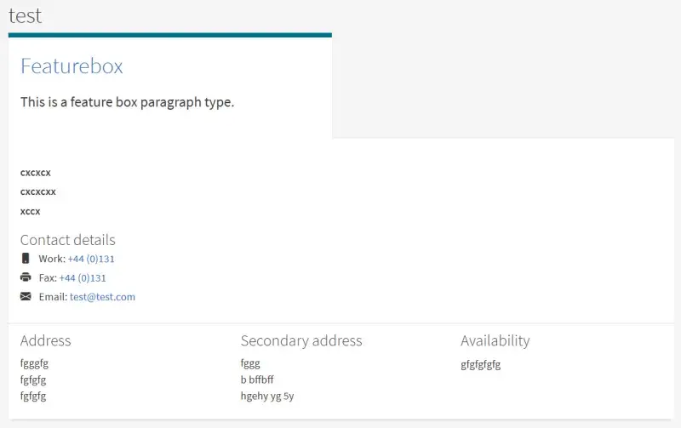Select the feature box paragraph text

point(127,102)
